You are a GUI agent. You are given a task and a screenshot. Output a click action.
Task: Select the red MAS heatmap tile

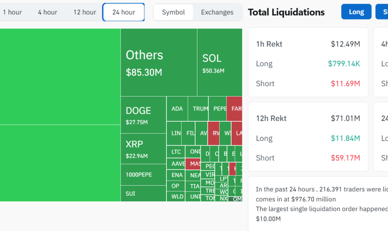pos(193,164)
